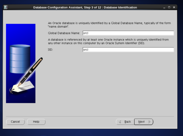Click the "Global Database Name:" label
Screen dimensions: 183x136
pyautogui.click(x=64, y=33)
